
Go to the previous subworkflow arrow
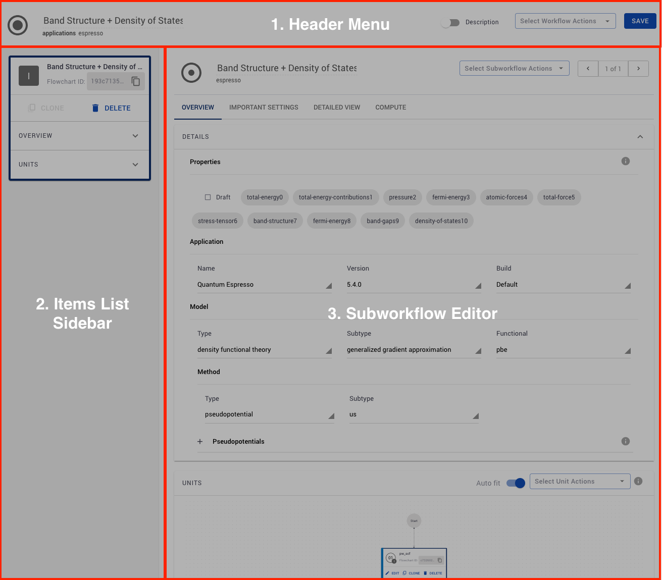click(588, 69)
